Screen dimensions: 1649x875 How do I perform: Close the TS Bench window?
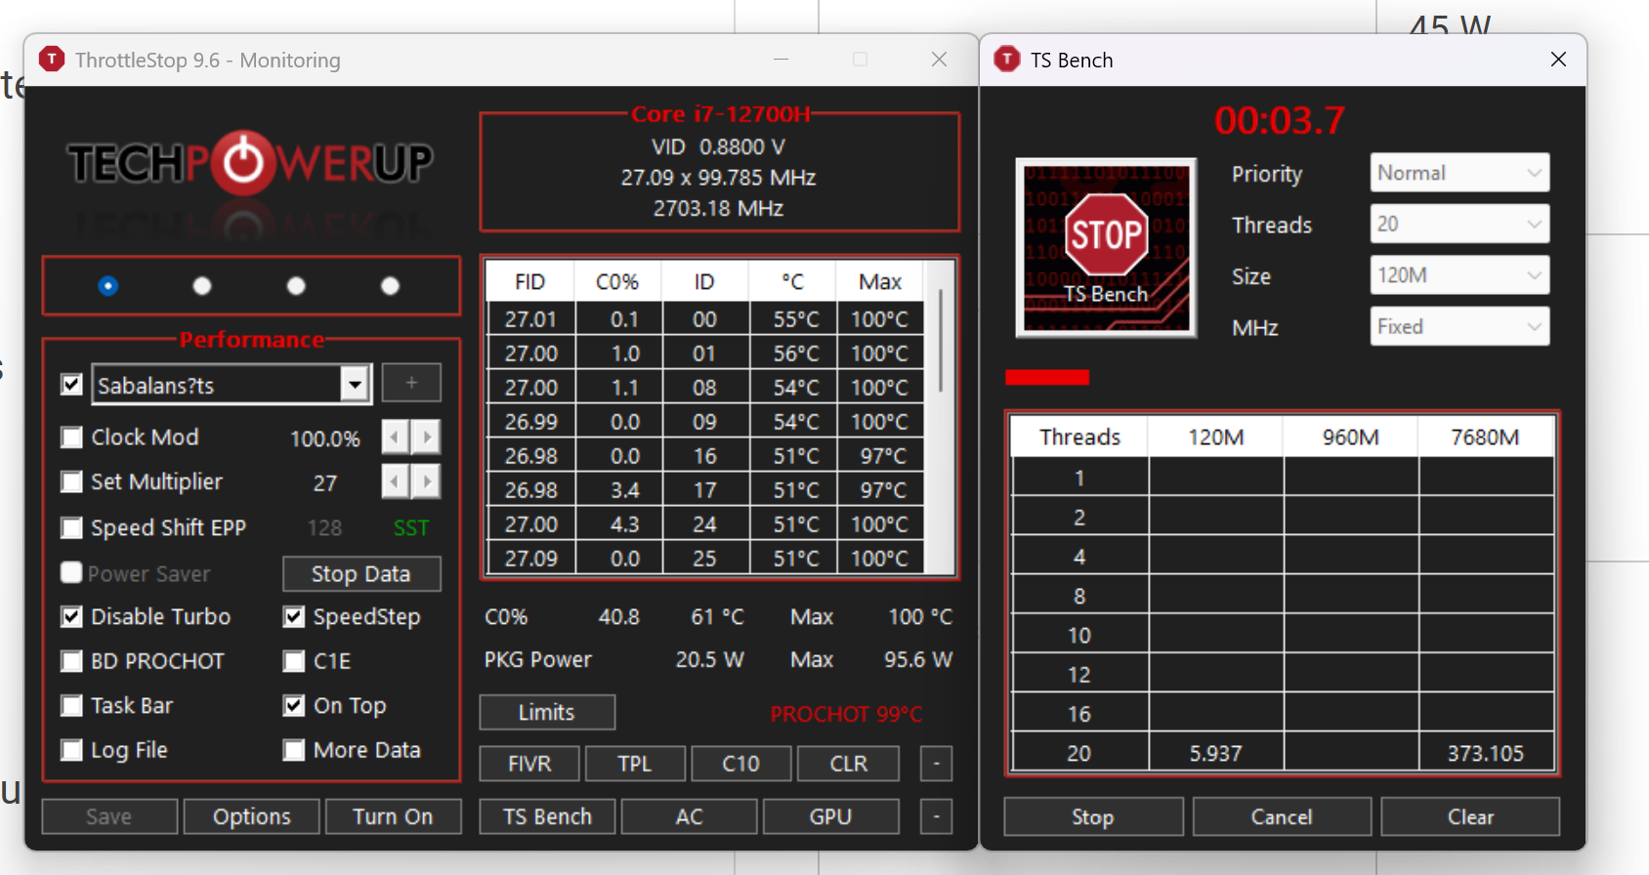[x=1558, y=60]
